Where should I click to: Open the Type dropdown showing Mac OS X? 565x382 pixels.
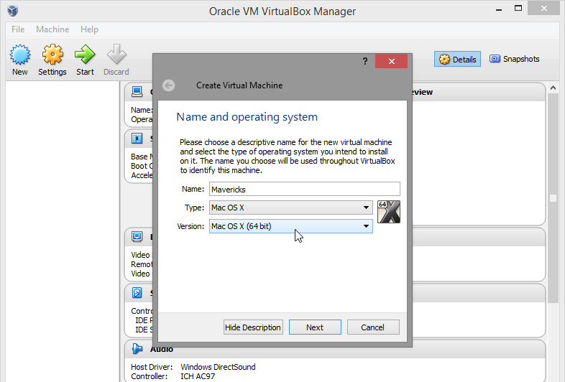[291, 208]
